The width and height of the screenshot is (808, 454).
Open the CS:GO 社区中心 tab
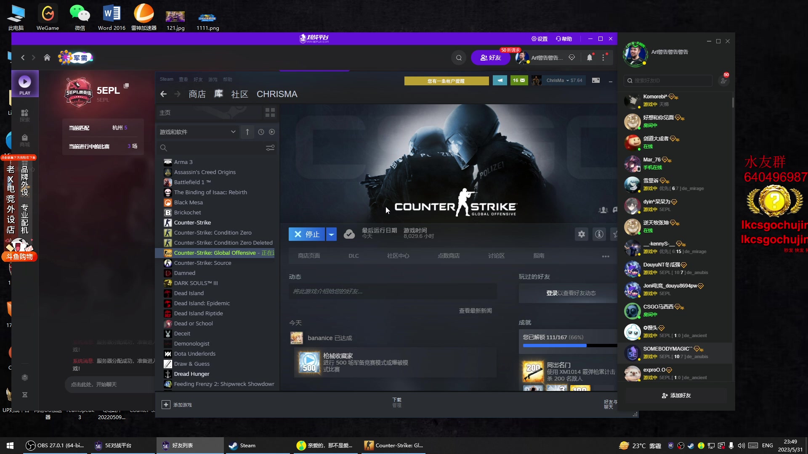398,256
